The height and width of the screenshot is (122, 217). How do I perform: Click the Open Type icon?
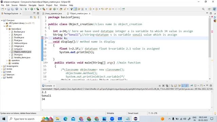pyautogui.click(x=61, y=9)
